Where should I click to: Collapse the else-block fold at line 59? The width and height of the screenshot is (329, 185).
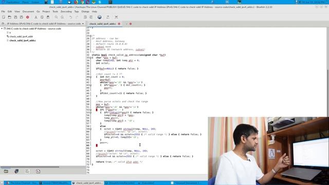point(90,129)
